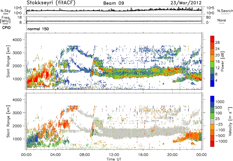Click the 500 label on Velocity colorbar
Screen dimensions: 233x161
pyautogui.click(x=219, y=108)
